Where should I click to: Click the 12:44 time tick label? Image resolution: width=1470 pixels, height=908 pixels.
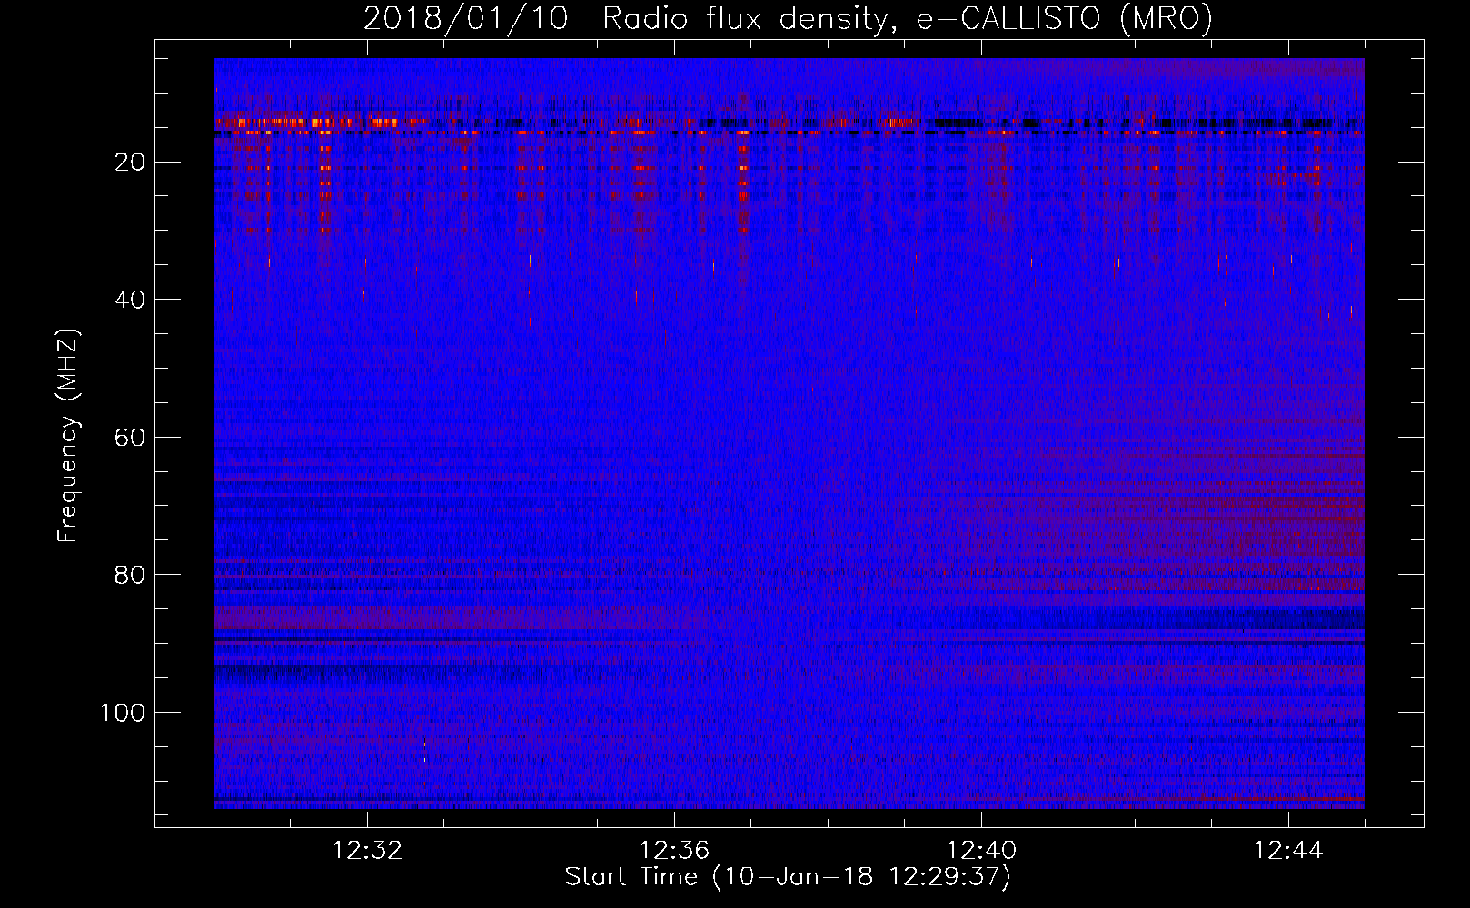pos(1288,851)
